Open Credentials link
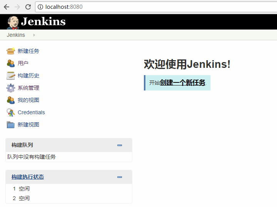277x207 pixels. pos(31,112)
